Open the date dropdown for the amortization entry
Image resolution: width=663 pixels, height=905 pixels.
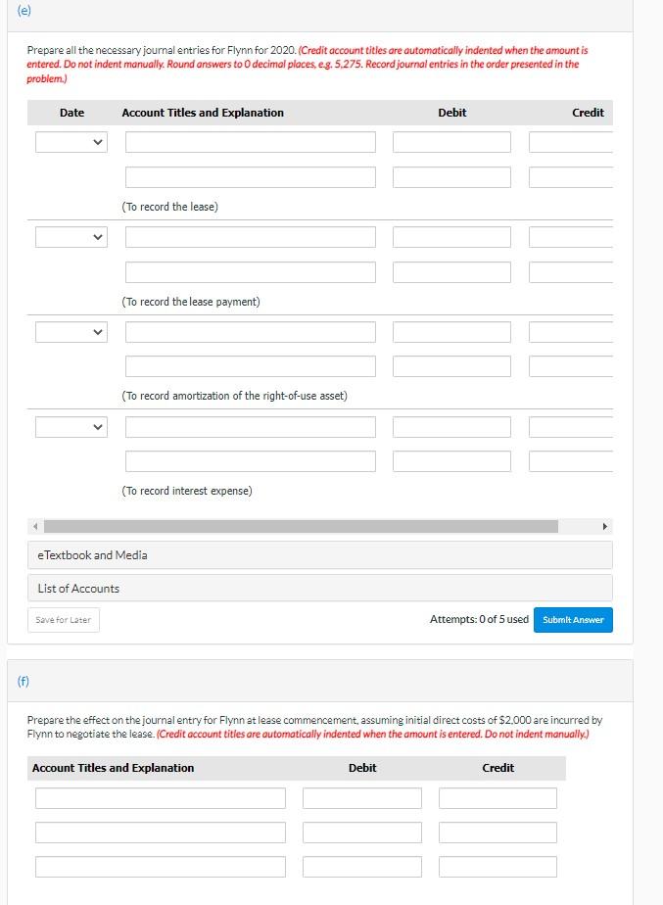[x=71, y=332]
